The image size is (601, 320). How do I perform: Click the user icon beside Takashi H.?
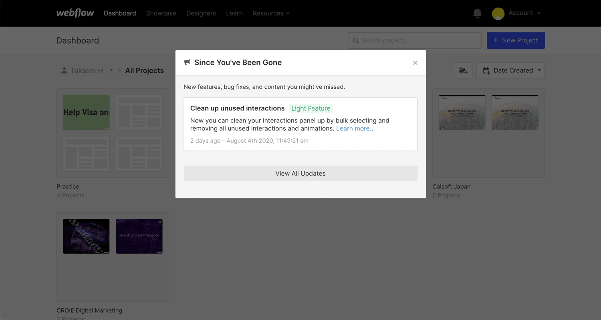64,70
